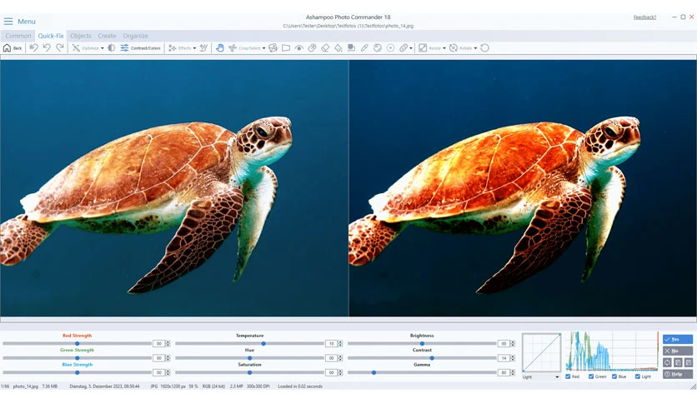The width and height of the screenshot is (697, 403).
Task: Click the Resize icon
Action: (423, 48)
